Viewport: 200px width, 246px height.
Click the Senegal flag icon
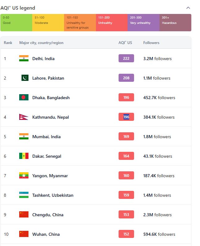(24, 156)
